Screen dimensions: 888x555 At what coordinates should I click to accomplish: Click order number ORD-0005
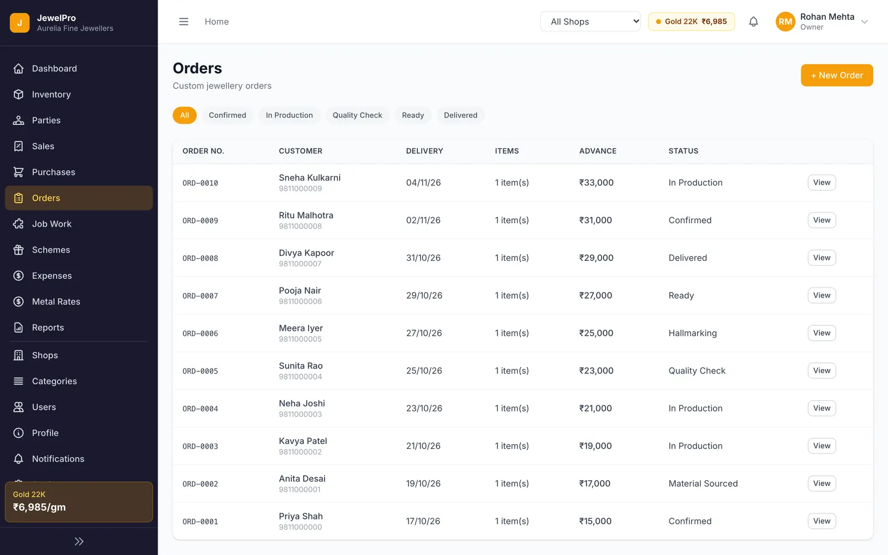[200, 371]
